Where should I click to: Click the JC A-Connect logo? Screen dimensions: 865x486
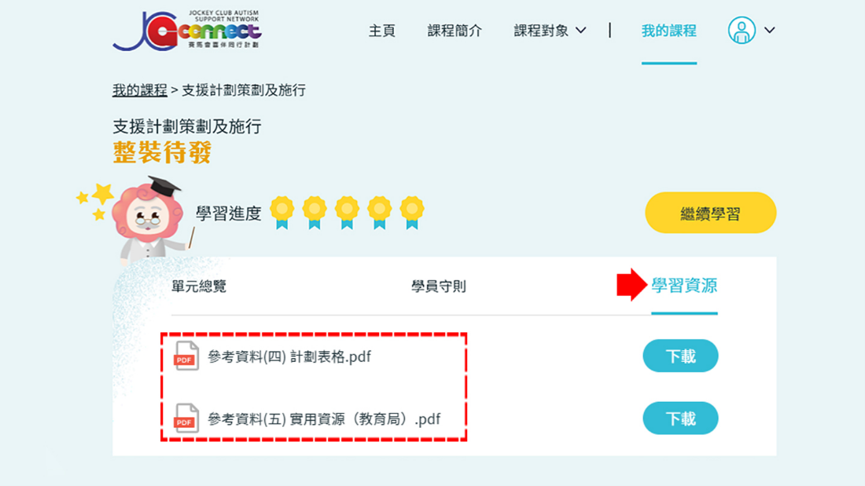tap(187, 31)
